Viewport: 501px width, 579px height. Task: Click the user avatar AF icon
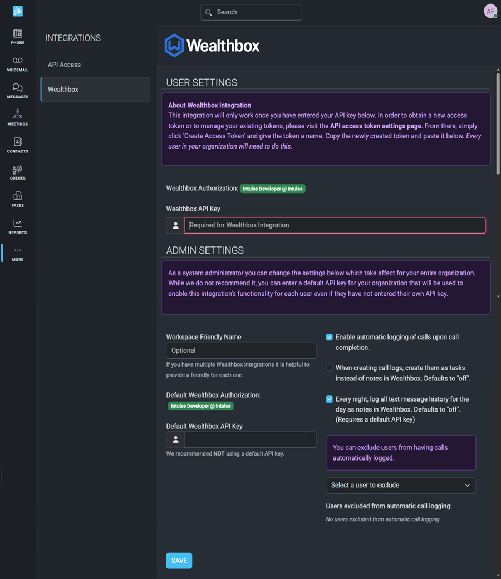(x=490, y=11)
